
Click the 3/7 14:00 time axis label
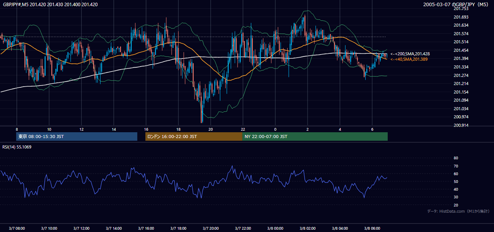[114, 228]
